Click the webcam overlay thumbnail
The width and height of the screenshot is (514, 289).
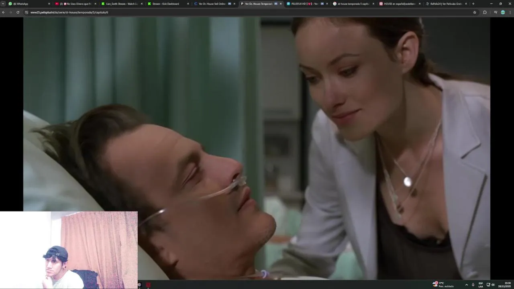[69, 250]
